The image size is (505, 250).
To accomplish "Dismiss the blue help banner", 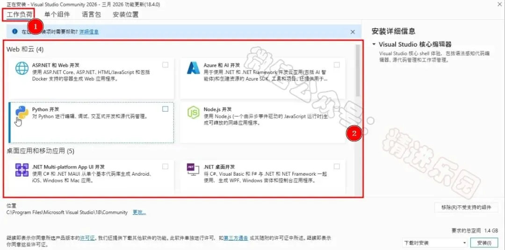I will tap(353, 32).
